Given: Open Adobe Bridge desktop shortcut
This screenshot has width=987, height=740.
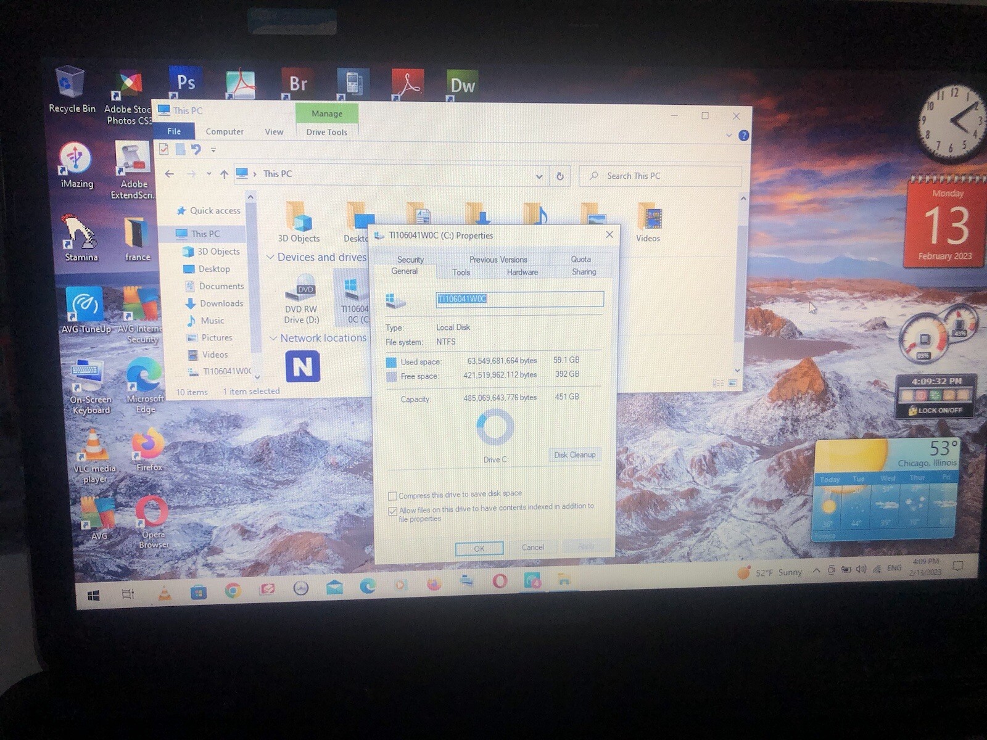Looking at the screenshot, I should (x=297, y=83).
